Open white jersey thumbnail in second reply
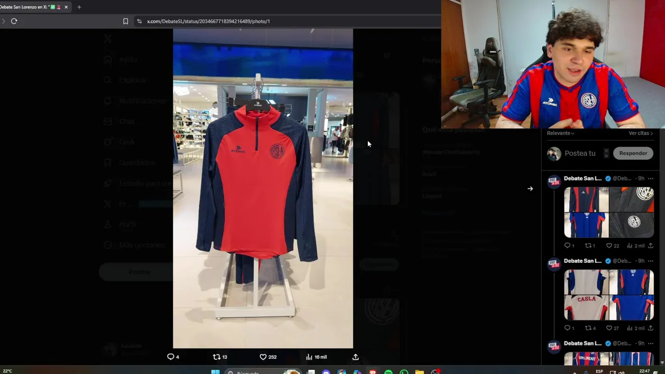The width and height of the screenshot is (665, 374). (586, 282)
